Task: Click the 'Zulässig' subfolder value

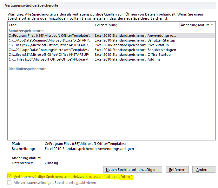Action: pos(51,163)
